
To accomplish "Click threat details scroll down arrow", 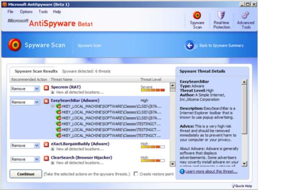I will [244, 164].
